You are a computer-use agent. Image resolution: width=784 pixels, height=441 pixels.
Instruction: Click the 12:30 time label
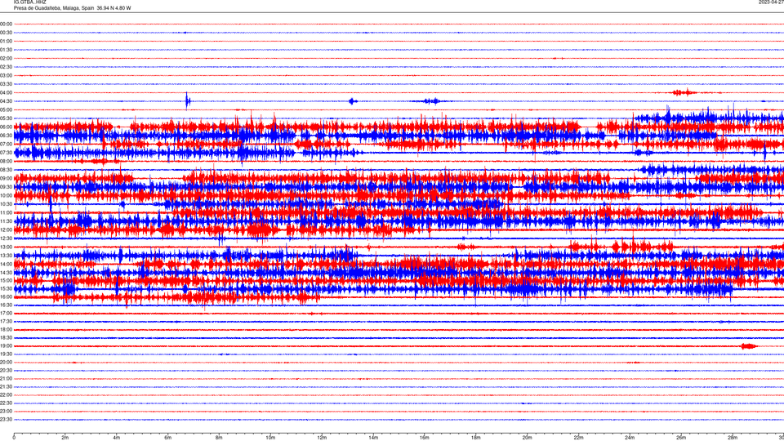coord(6,238)
